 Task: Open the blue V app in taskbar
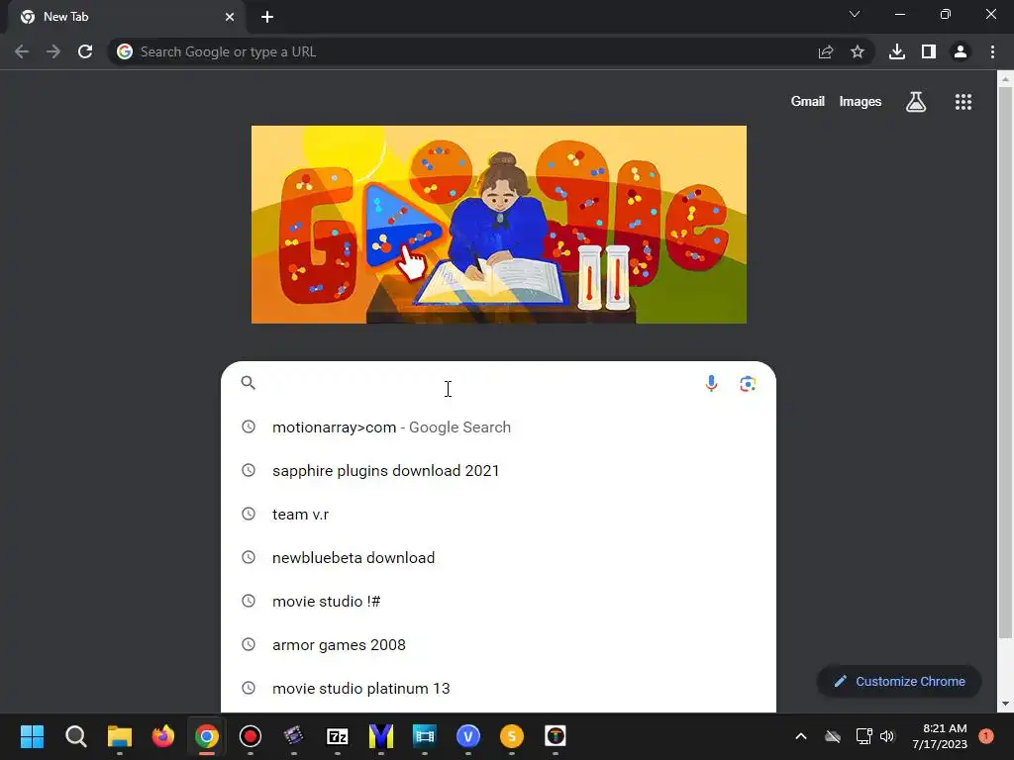(468, 736)
